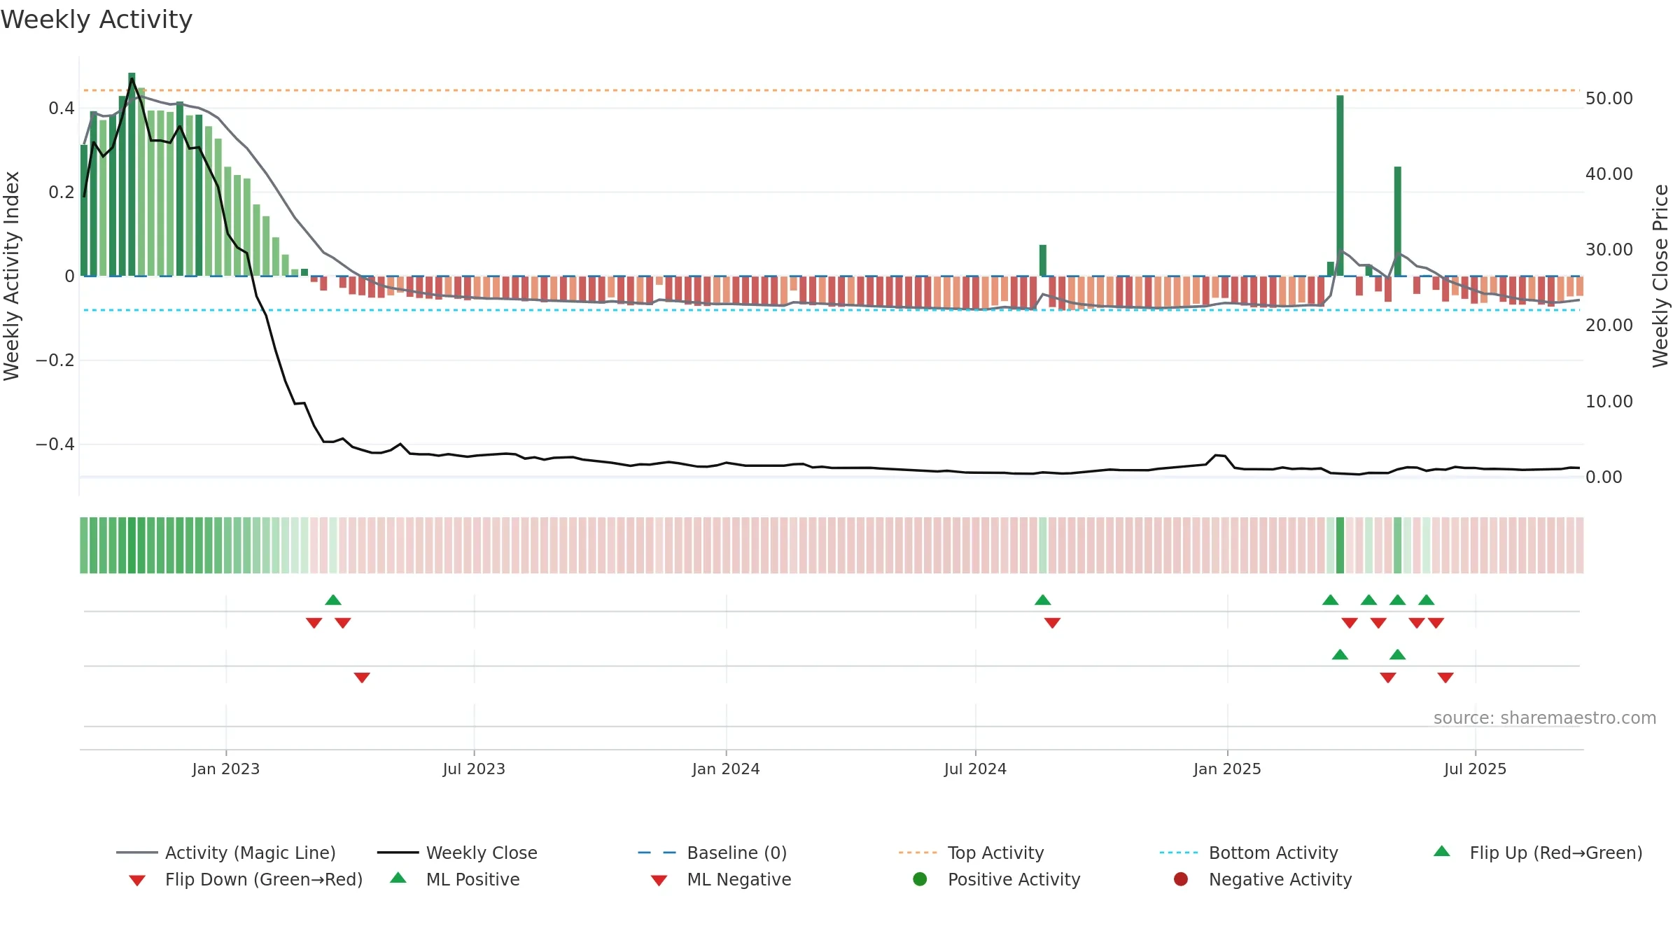Image resolution: width=1680 pixels, height=945 pixels.
Task: Click the Weekly Activity Index axis title
Action: tap(11, 276)
